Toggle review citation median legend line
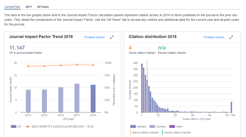The width and height of the screenshot is (246, 137). [176, 132]
